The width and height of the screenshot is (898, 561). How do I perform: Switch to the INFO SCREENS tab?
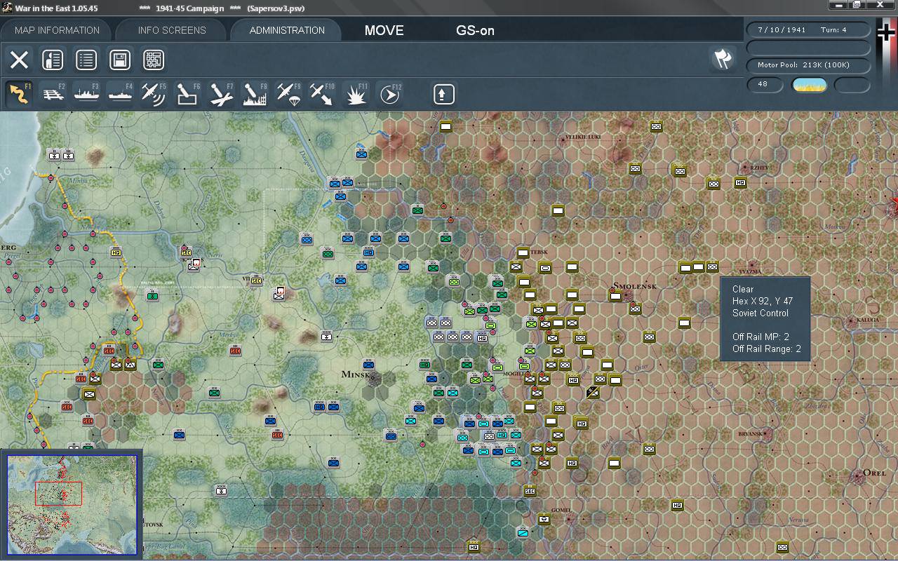[172, 30]
